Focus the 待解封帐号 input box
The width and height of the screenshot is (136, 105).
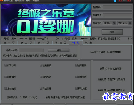pyautogui.click(x=31, y=51)
